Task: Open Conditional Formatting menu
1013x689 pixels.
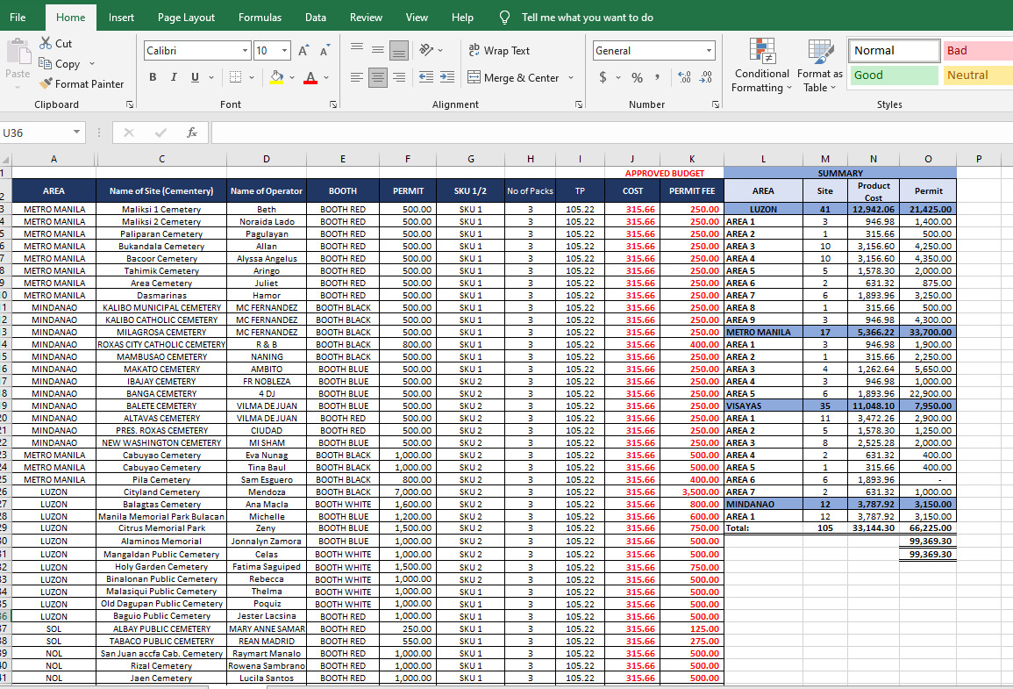Action: pos(761,65)
